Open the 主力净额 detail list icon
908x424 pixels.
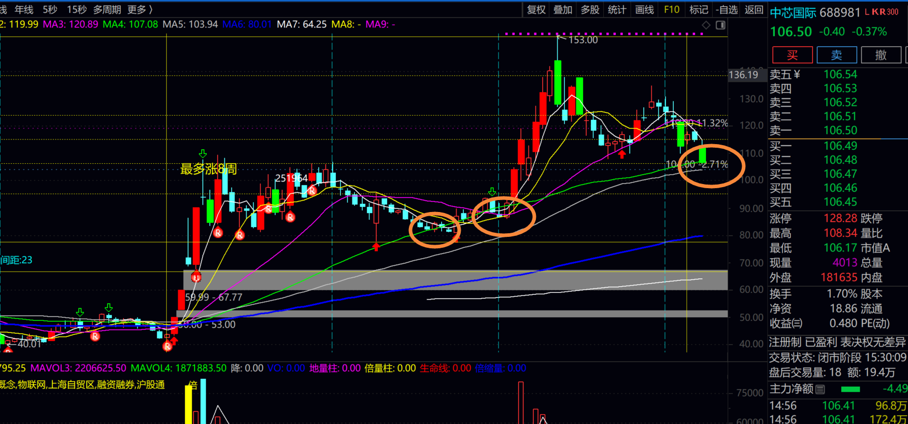820,389
